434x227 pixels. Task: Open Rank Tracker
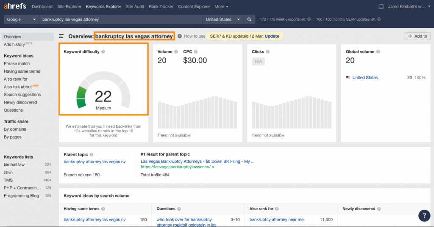[x=161, y=7]
